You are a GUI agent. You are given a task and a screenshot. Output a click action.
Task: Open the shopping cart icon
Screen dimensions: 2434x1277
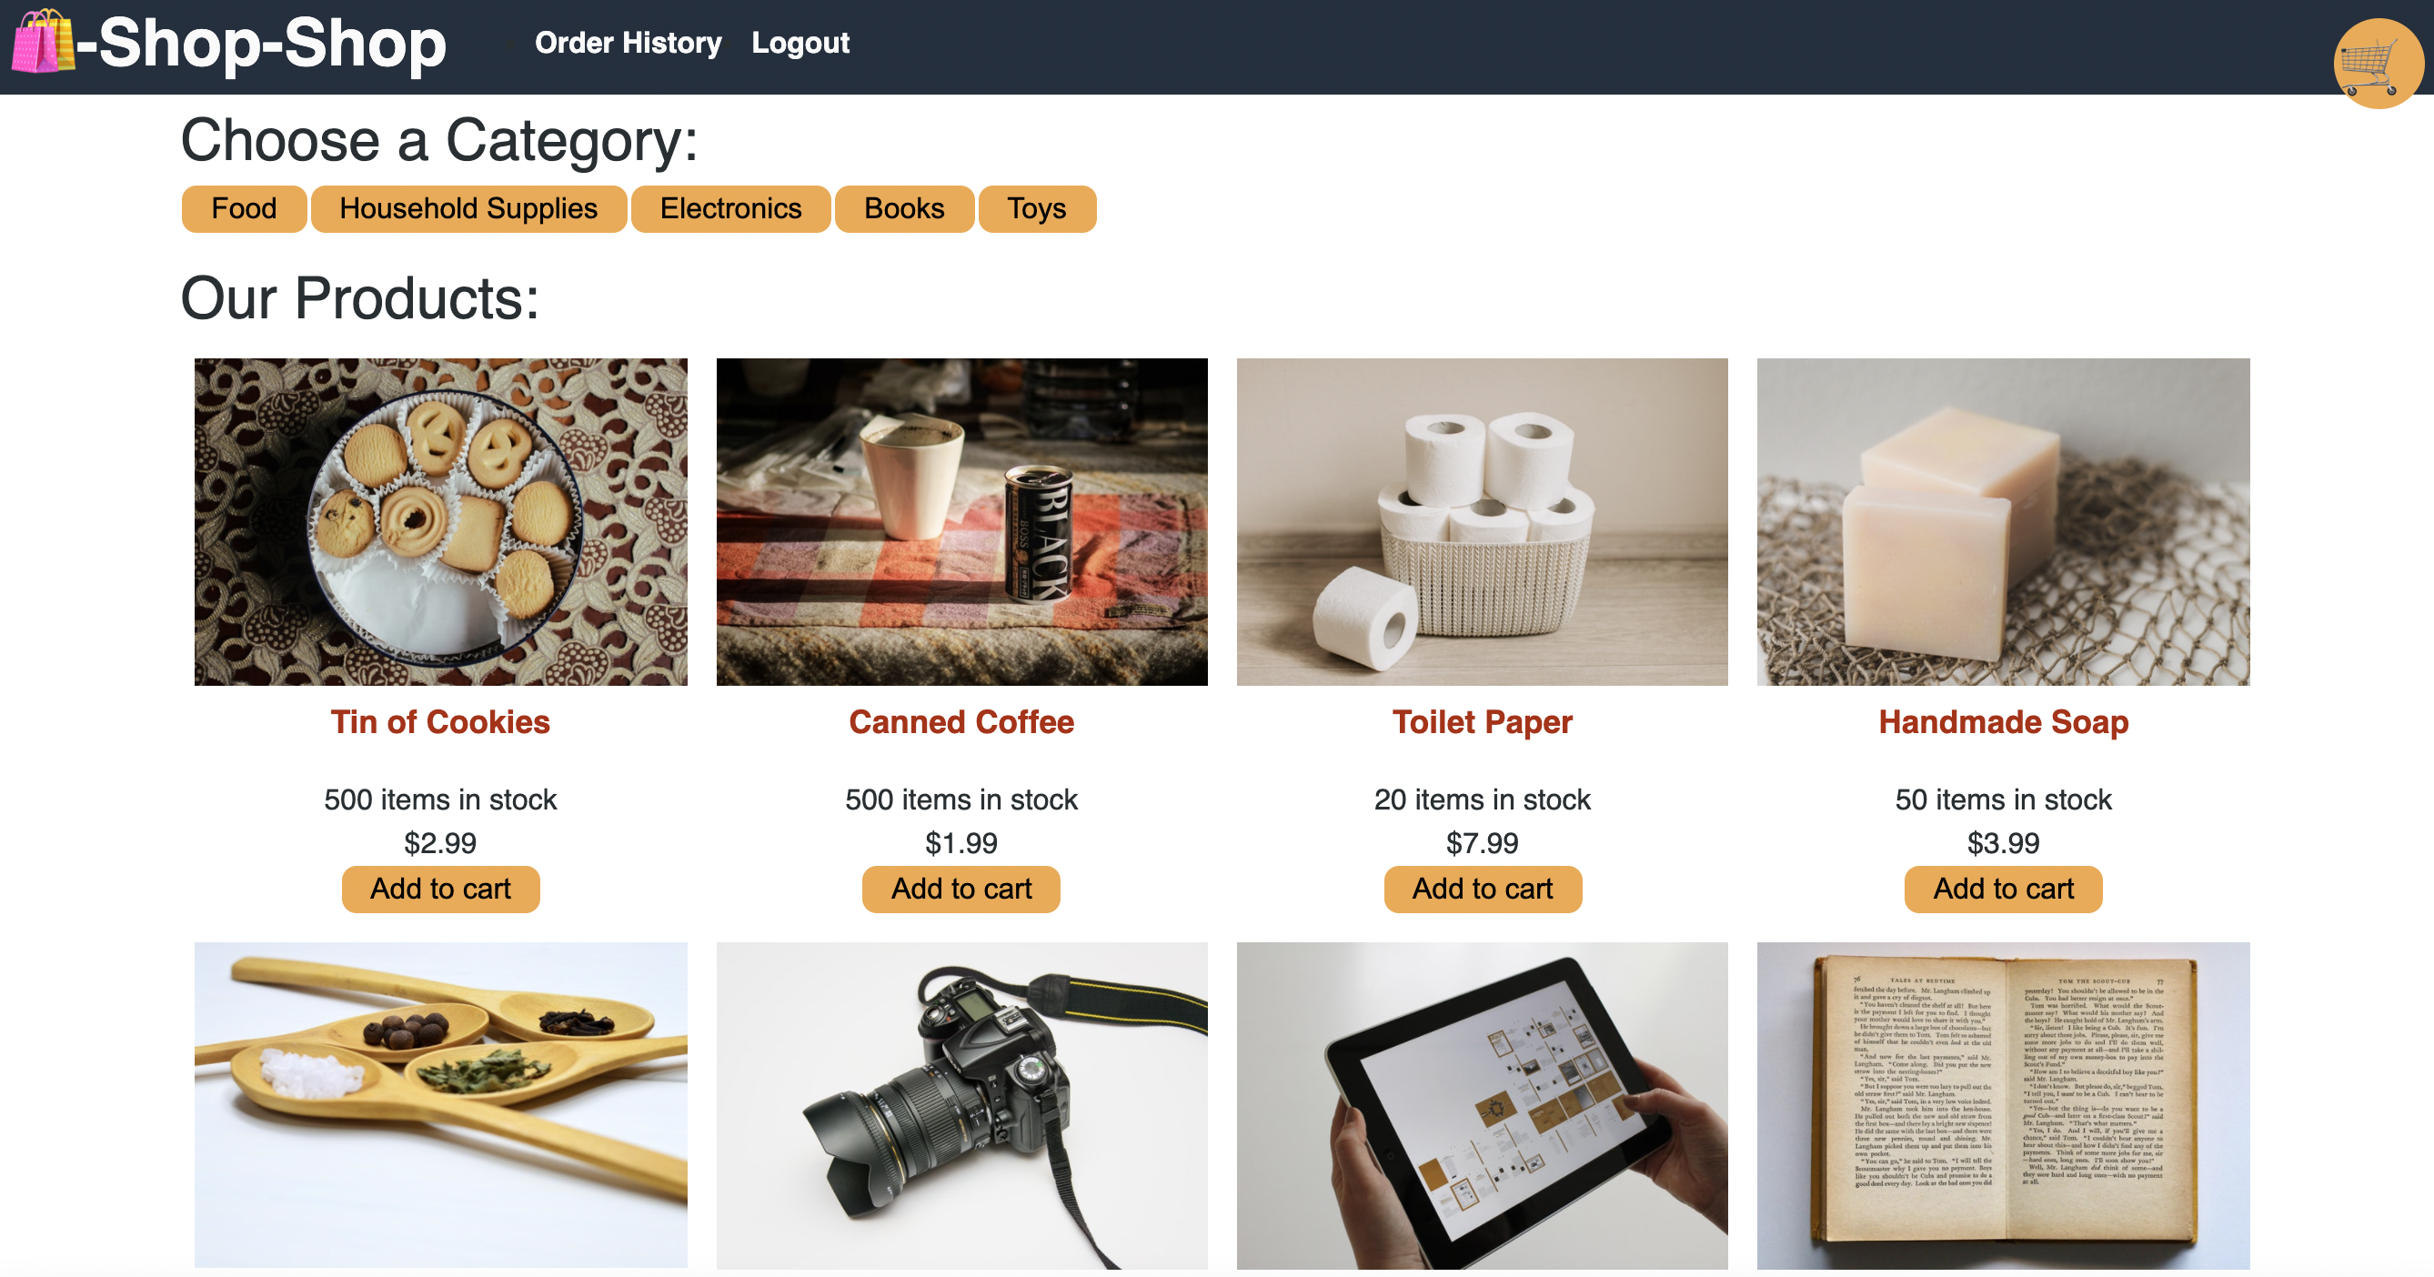click(x=2379, y=64)
